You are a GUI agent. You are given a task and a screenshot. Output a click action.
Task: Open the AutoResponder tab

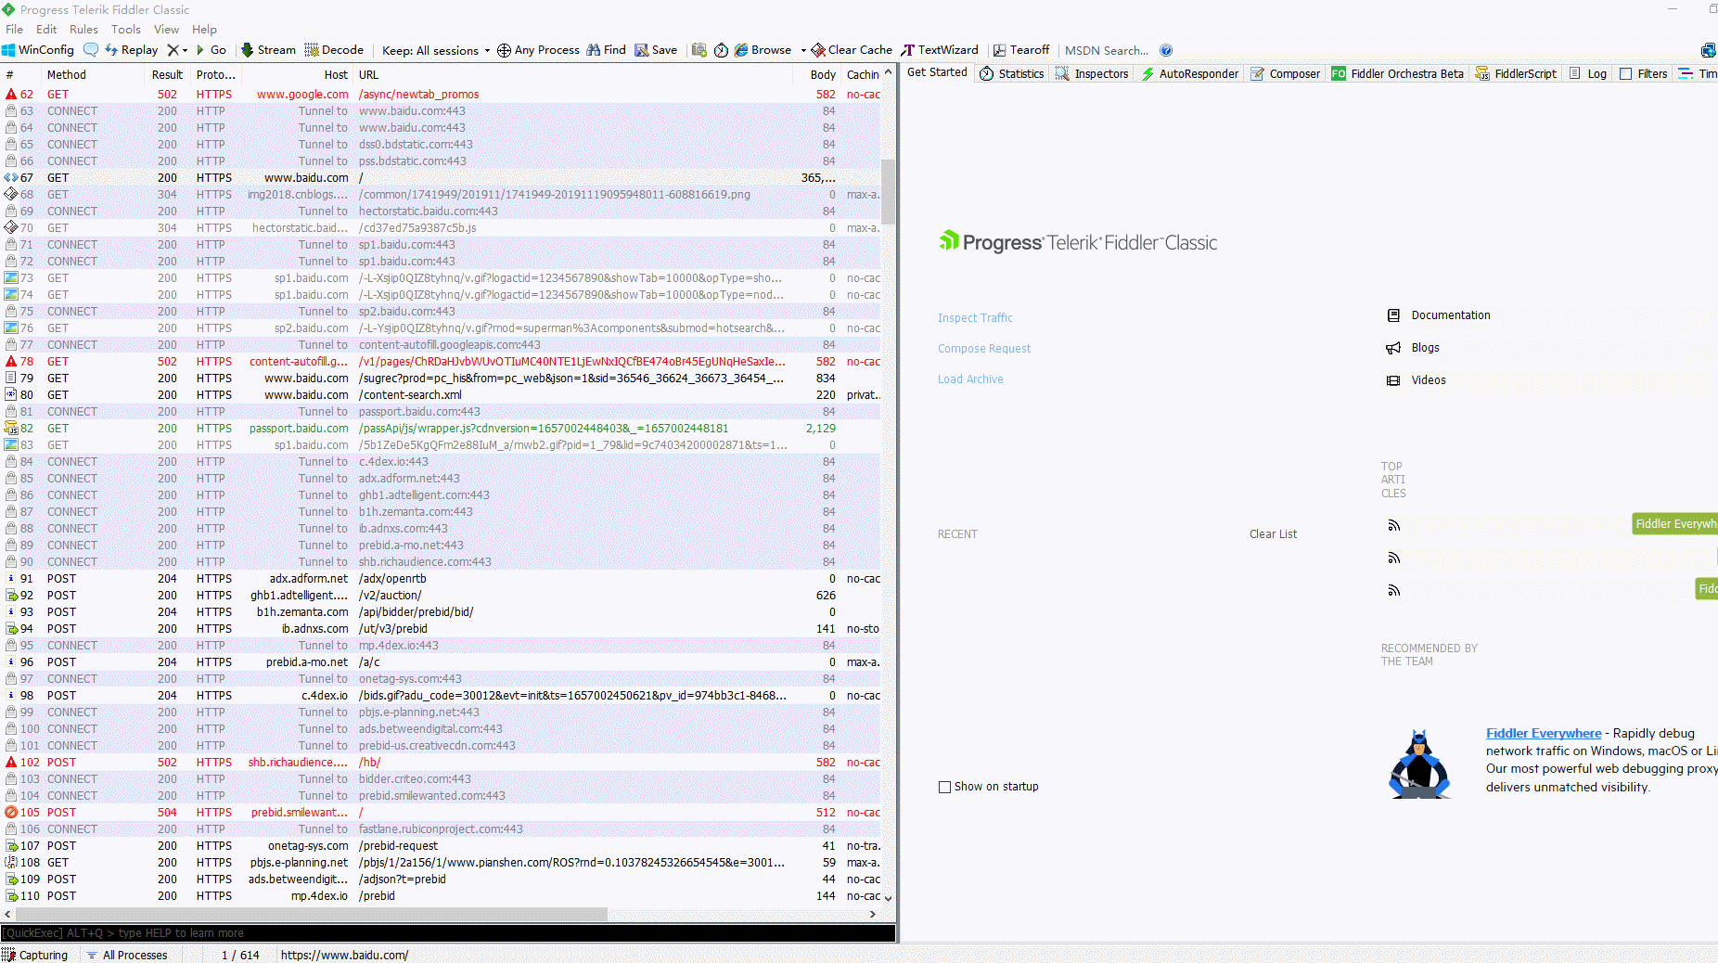(x=1189, y=73)
